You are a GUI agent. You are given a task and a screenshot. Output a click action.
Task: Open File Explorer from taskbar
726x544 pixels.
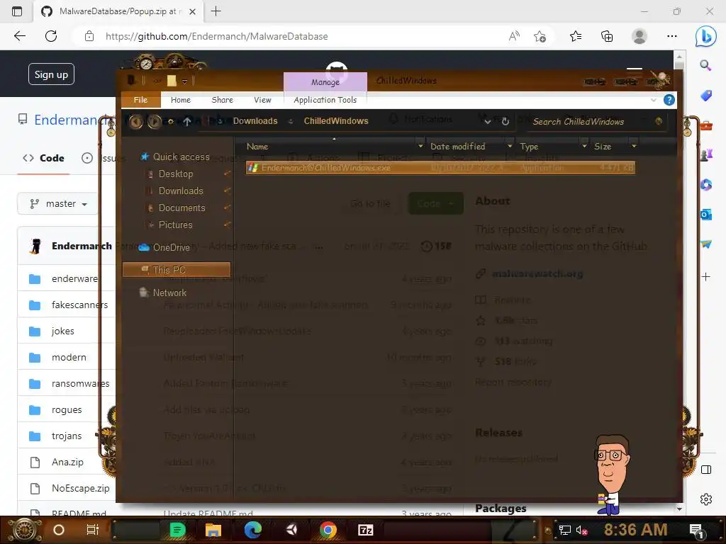(213, 530)
